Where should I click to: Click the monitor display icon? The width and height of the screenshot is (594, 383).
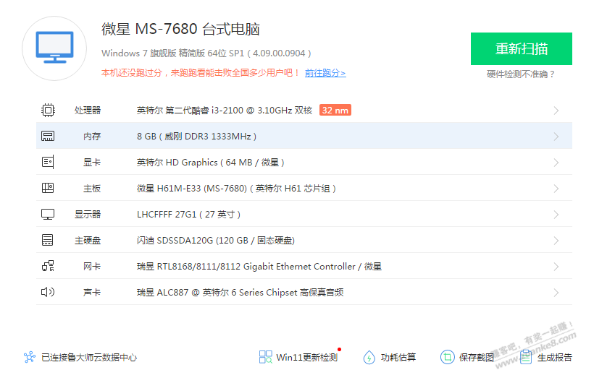click(x=48, y=214)
